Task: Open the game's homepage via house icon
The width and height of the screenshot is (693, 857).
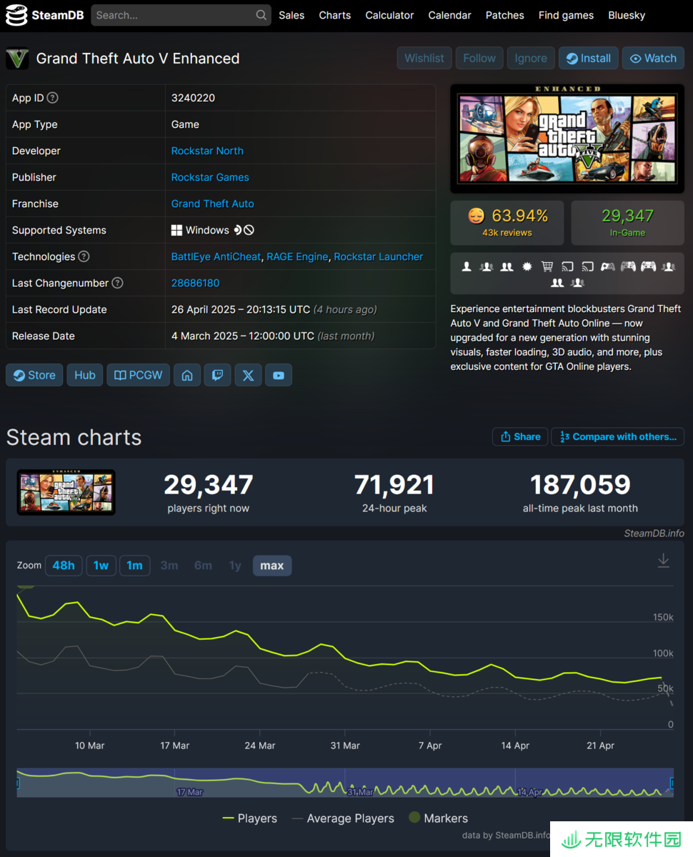Action: [x=186, y=375]
